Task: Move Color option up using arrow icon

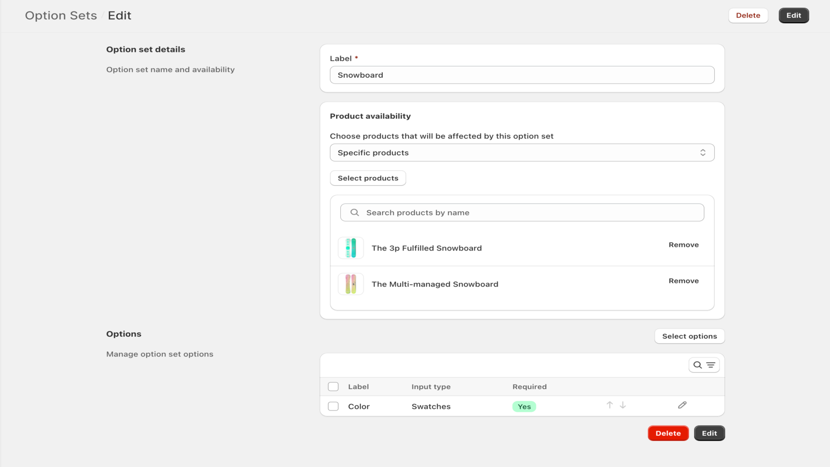Action: 610,405
